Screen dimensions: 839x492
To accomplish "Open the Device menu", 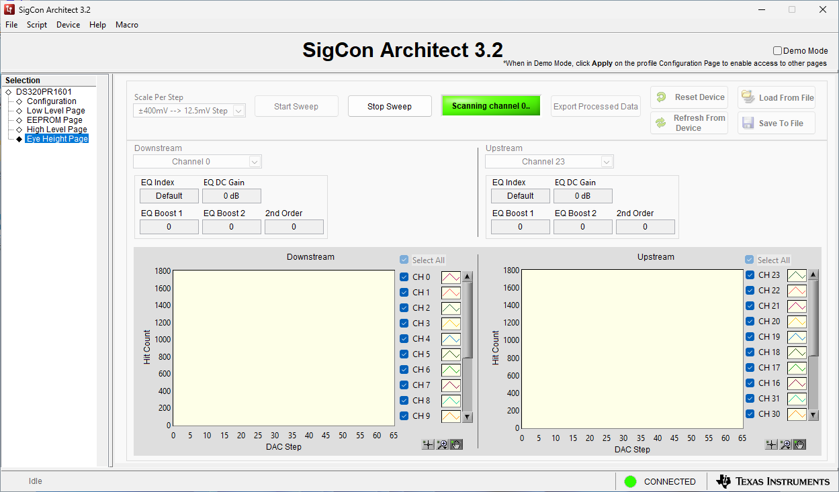I will point(68,25).
